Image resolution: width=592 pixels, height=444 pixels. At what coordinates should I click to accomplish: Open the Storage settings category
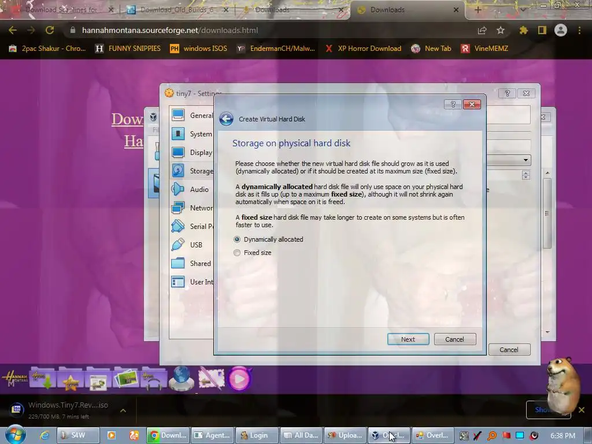tap(192, 171)
